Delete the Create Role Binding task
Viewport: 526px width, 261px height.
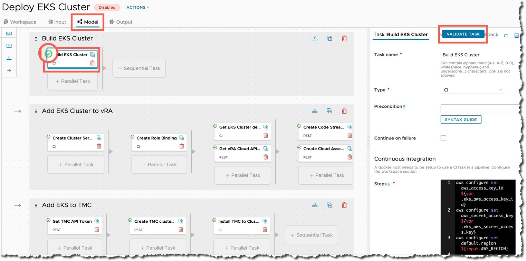[182, 146]
